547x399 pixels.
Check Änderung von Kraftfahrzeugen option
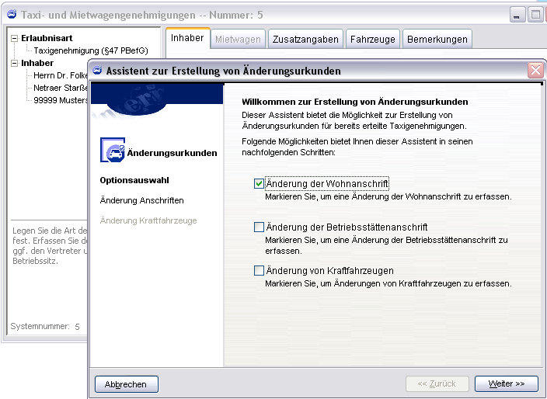point(260,271)
